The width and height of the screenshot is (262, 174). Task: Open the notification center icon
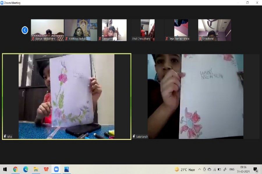tap(256, 169)
